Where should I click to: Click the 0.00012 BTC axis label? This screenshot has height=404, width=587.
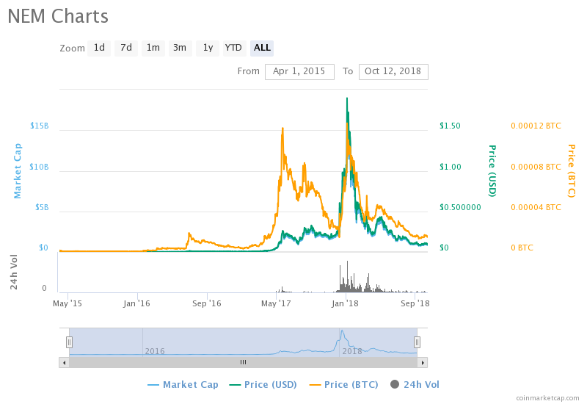tap(536, 126)
